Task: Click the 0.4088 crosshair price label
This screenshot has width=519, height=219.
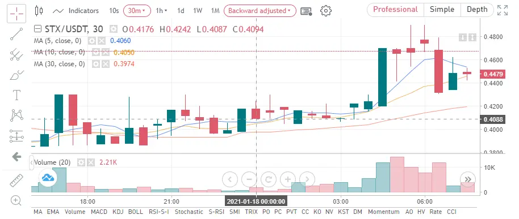Action: coord(492,119)
